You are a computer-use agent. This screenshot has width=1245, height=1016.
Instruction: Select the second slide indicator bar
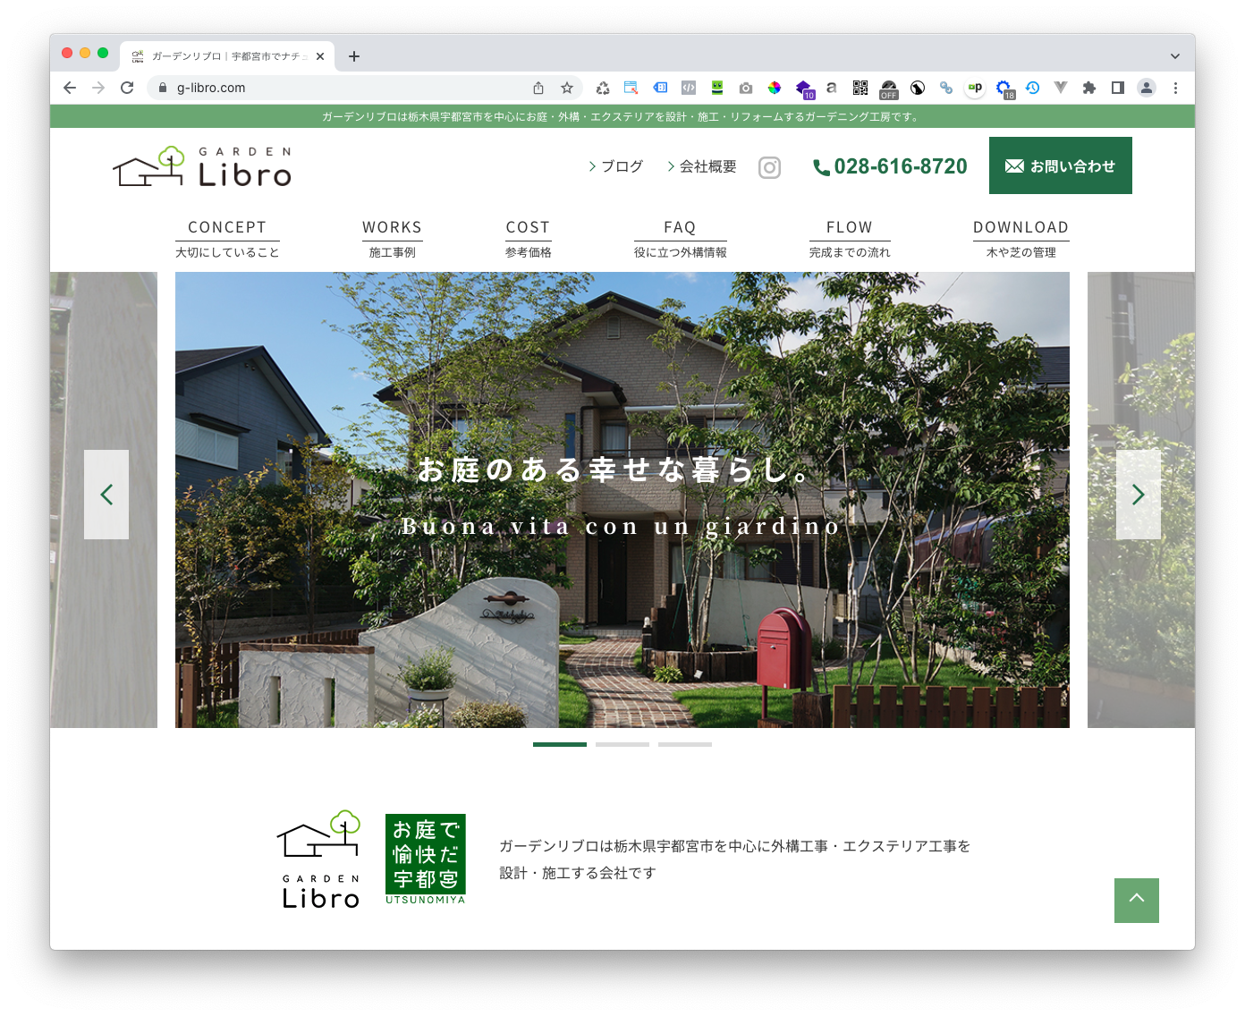click(622, 744)
